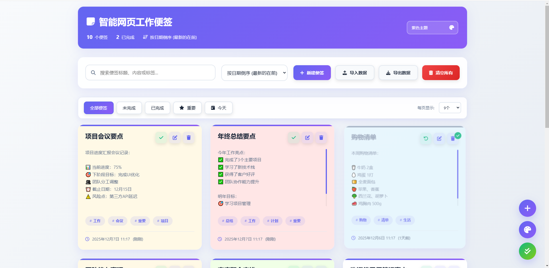
Task: Edit the 购物清单 note
Action: [439, 138]
